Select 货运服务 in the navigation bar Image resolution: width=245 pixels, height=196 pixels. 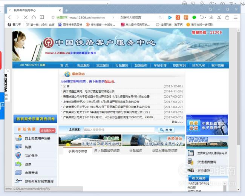pos(103,65)
